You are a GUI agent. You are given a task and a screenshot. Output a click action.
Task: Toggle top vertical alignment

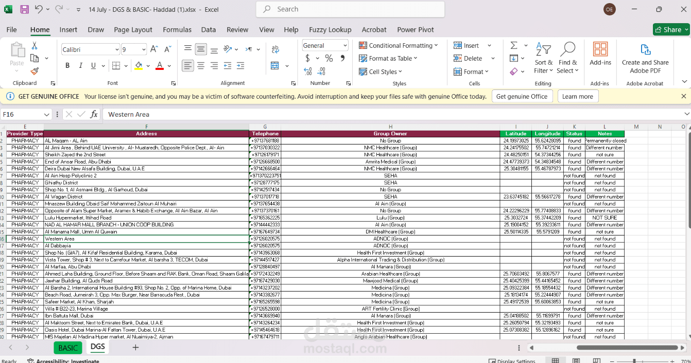188,49
